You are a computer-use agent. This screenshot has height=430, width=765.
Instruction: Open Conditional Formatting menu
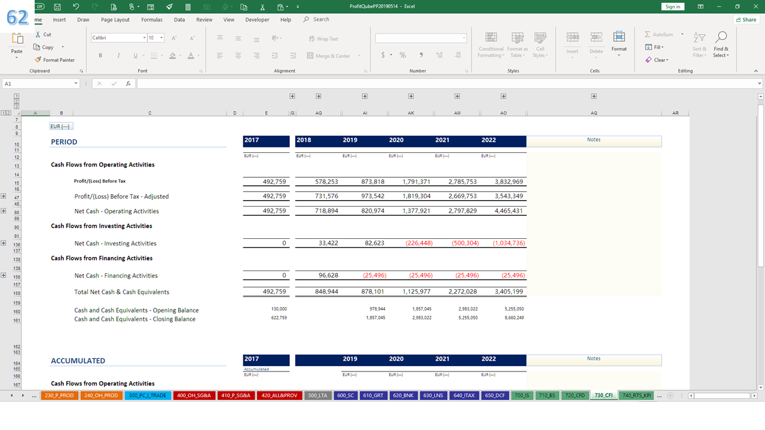(491, 44)
